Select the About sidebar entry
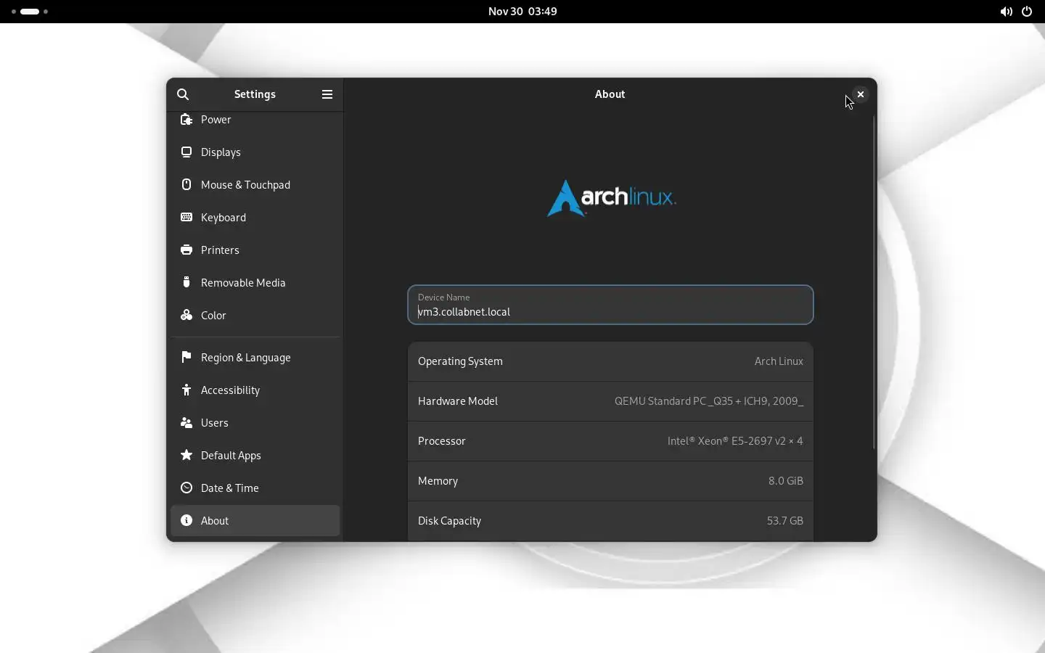 tap(255, 521)
